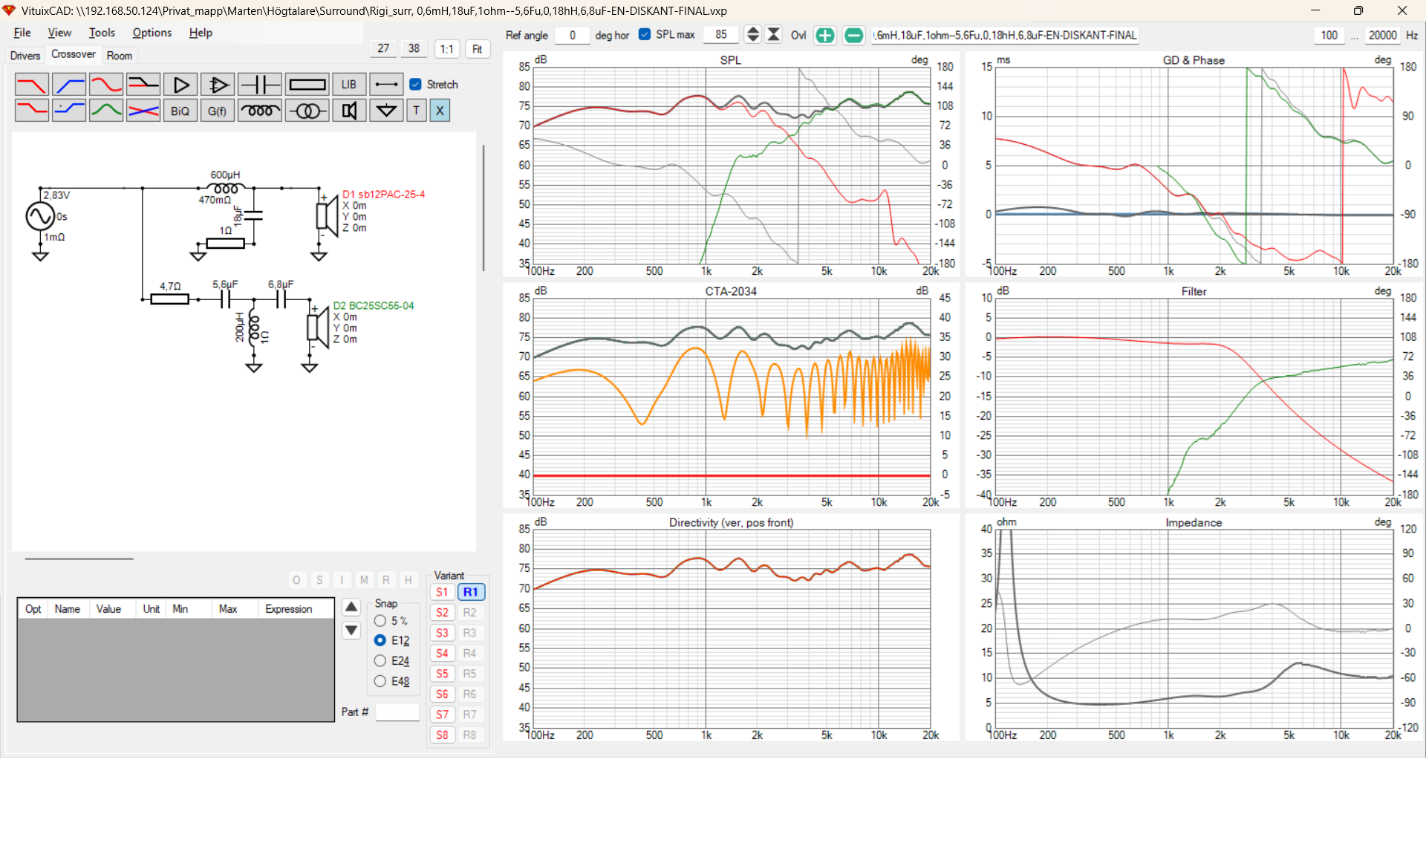
Task: Add a buffer amplifier triangle block
Action: point(180,85)
